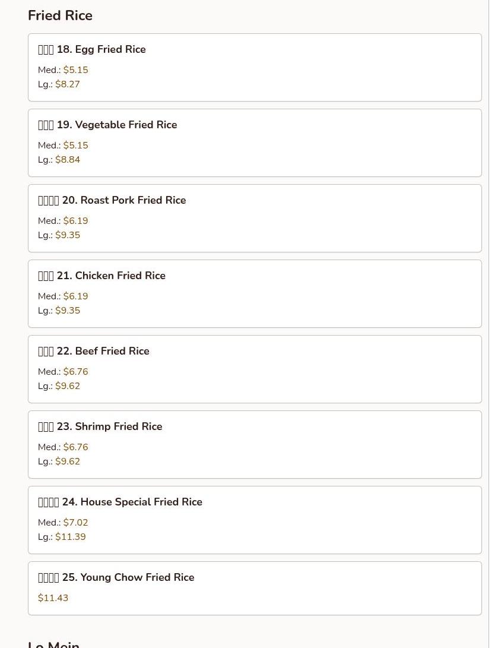Open the Roast Pork Fried Rice item
501x648 pixels.
[x=123, y=201]
